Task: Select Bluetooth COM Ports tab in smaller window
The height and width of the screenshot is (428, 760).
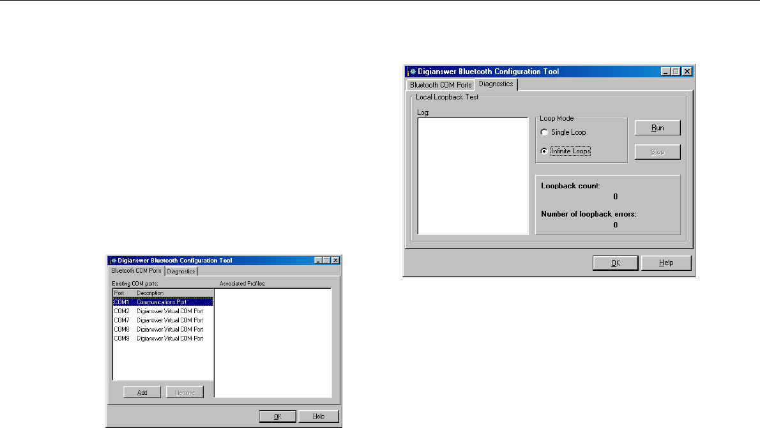Action: [136, 270]
